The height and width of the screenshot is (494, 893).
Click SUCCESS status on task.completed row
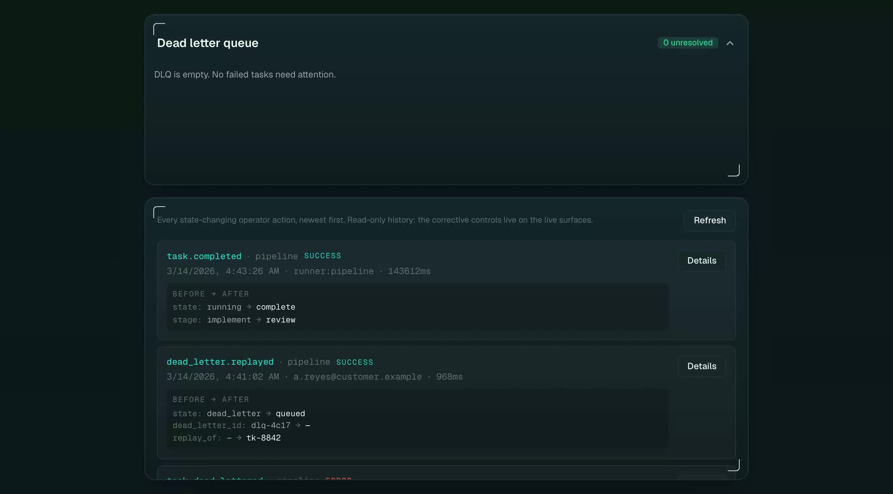click(322, 256)
